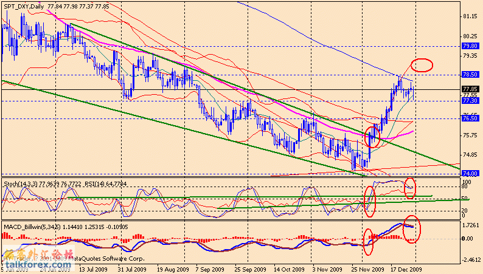
Task: Click the 81.15 price axis value
Action: click(x=470, y=16)
